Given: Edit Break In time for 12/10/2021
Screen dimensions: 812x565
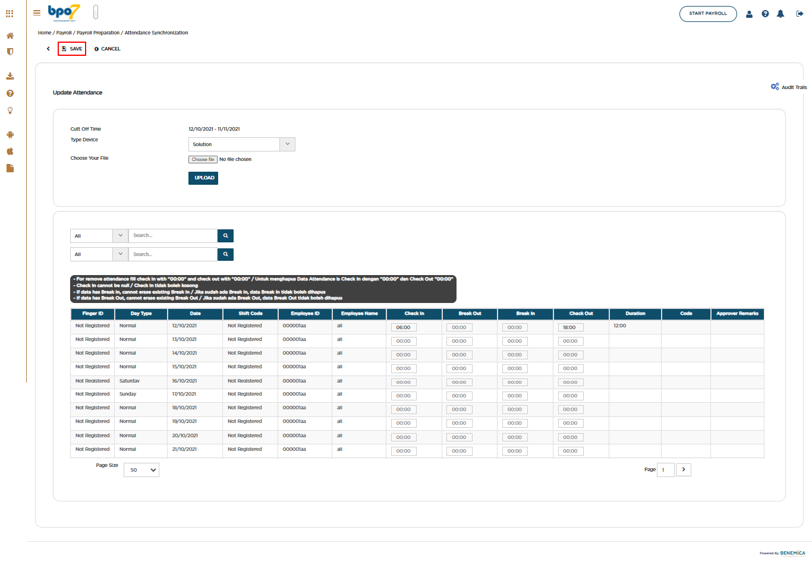Looking at the screenshot, I should pyautogui.click(x=515, y=327).
